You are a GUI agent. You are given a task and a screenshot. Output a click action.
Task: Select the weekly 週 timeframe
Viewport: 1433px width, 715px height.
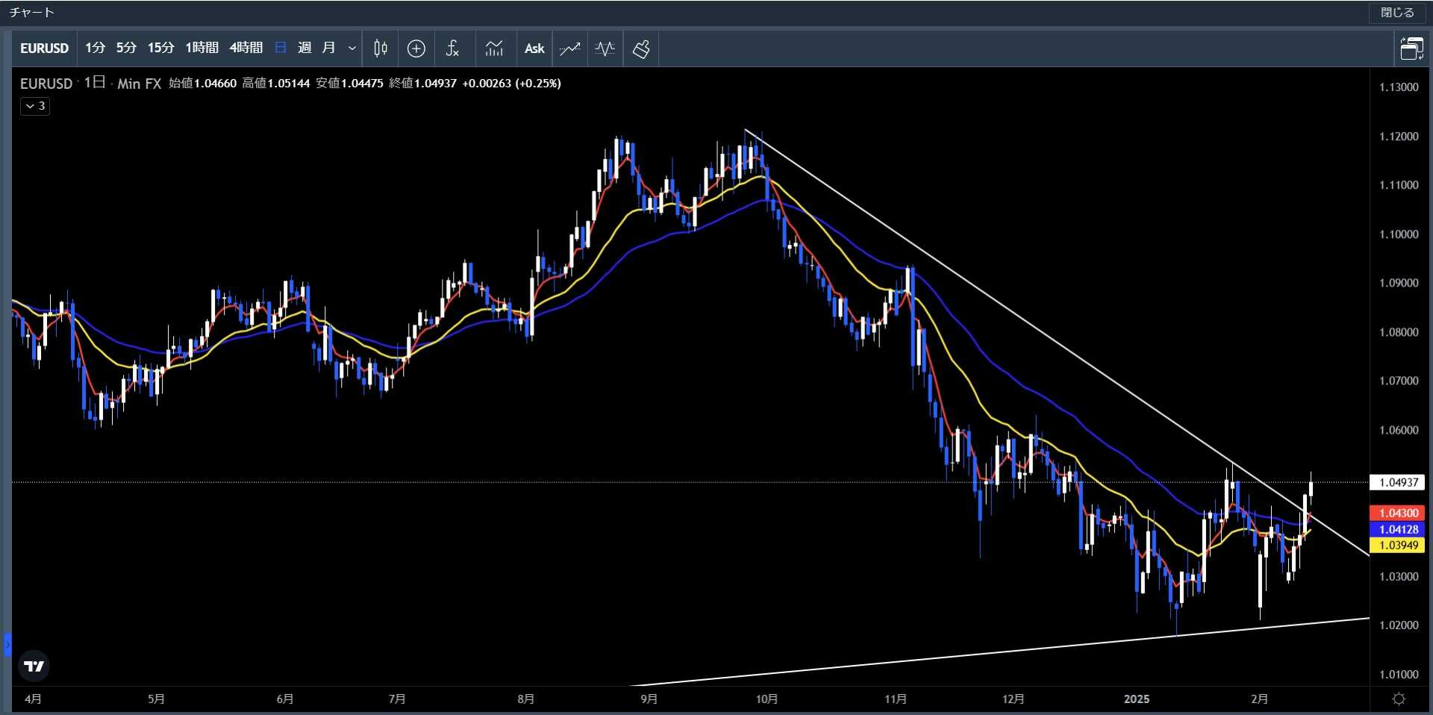point(305,48)
